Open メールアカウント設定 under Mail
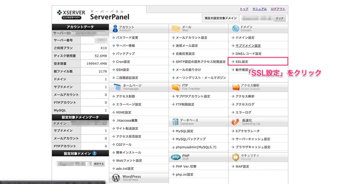The height and width of the screenshot is (184, 340). tap(191, 38)
